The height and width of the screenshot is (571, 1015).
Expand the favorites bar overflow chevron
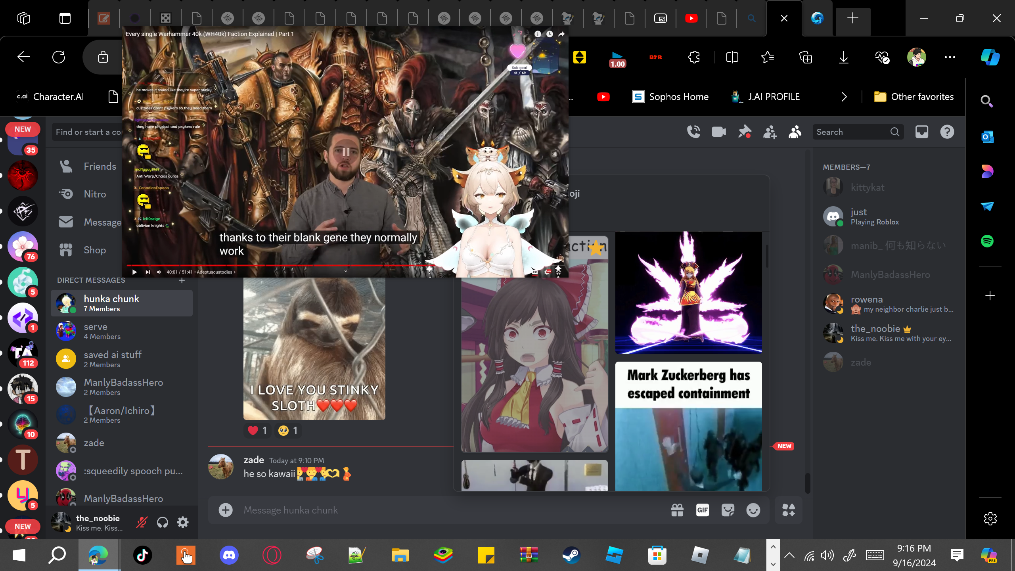pos(844,97)
